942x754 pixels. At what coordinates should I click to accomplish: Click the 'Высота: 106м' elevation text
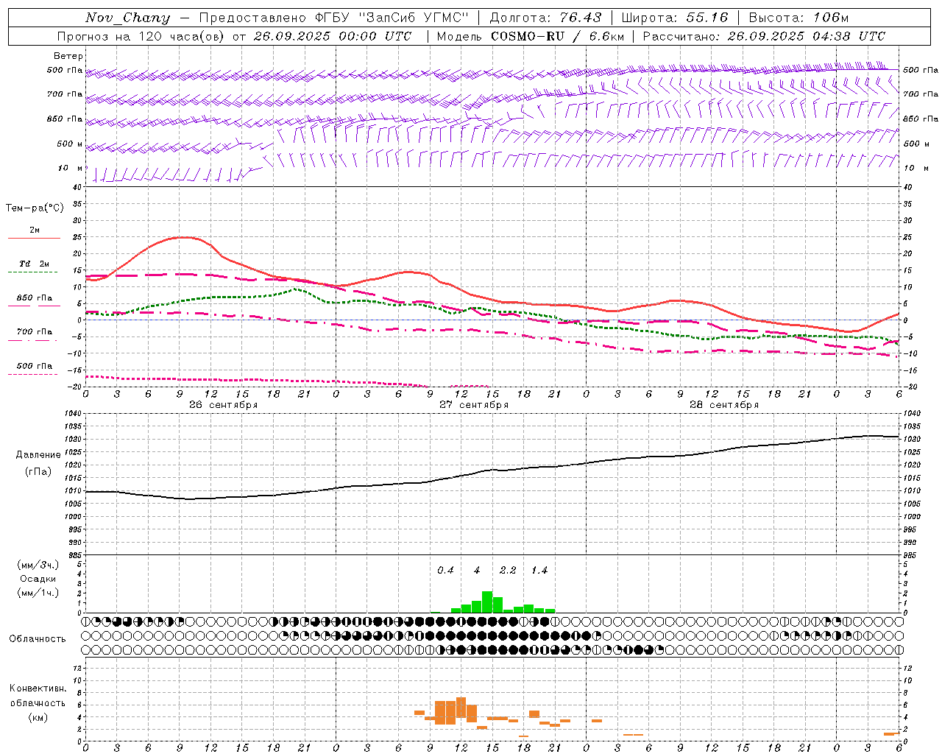point(798,18)
